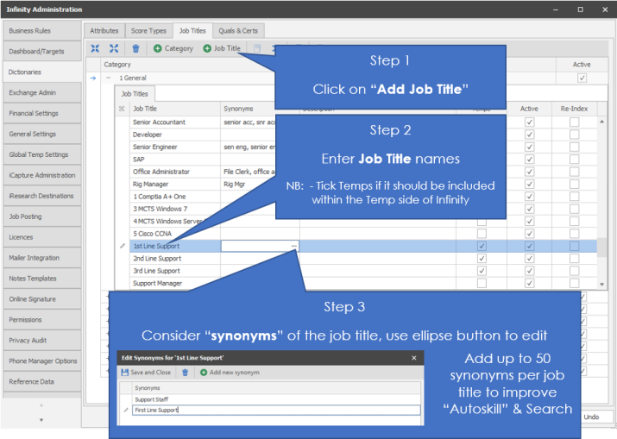
Task: Open the Score Types tab
Action: tap(148, 30)
